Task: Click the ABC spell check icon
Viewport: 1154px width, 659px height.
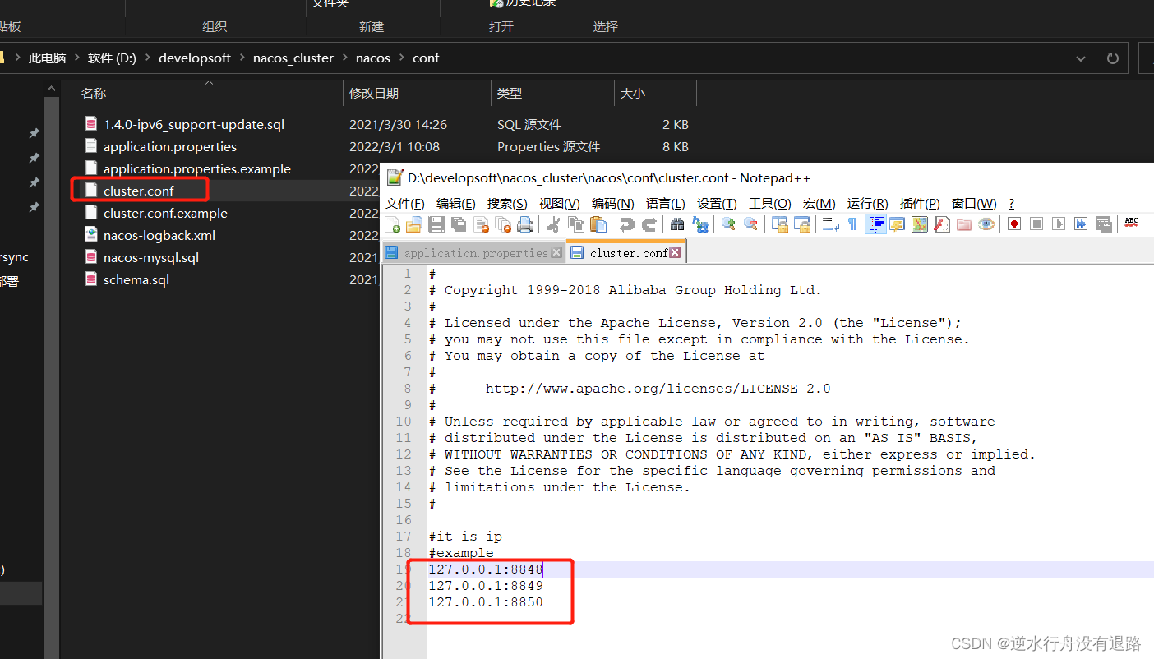Action: 1131,224
